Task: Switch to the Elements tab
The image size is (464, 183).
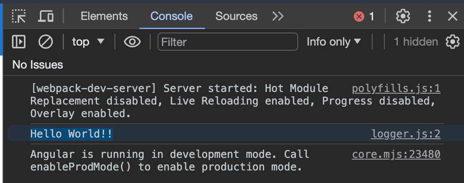Action: (104, 16)
